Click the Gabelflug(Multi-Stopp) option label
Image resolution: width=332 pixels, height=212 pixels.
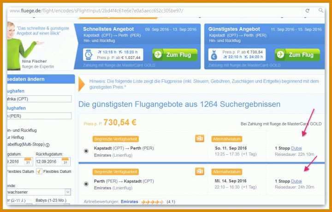(26, 145)
